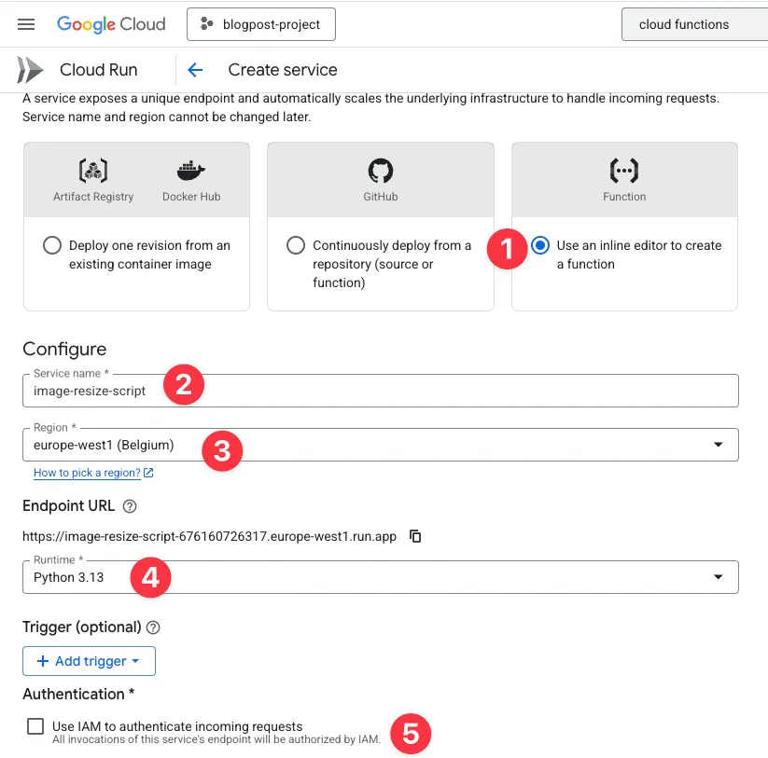Expand the Runtime dropdown Python 3.13
768x758 pixels.
(381, 577)
